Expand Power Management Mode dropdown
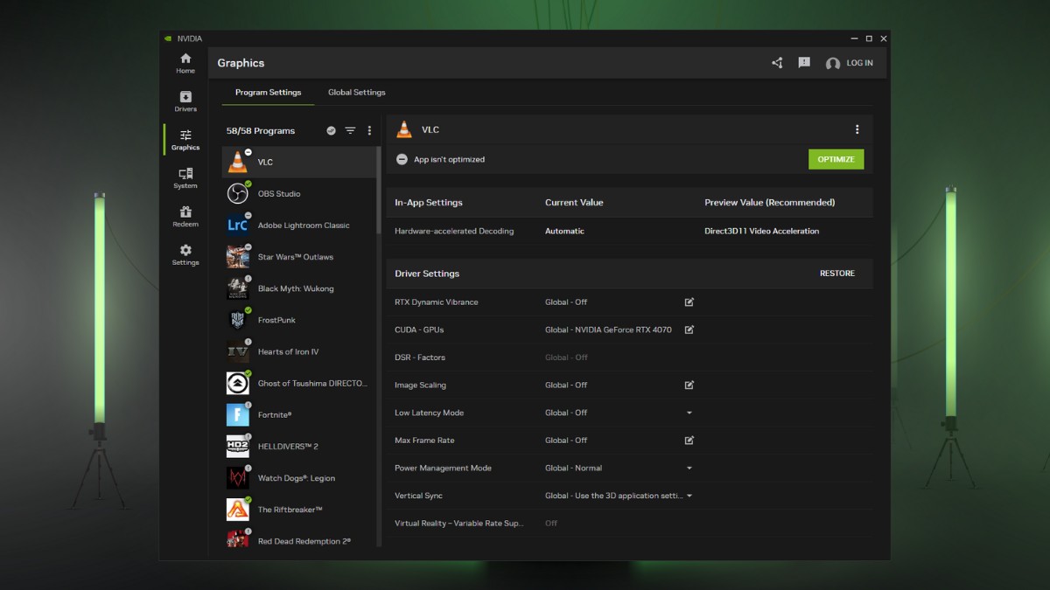 pyautogui.click(x=689, y=469)
